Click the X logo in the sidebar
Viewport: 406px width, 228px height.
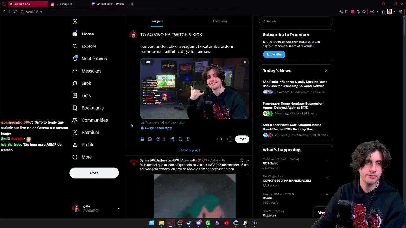pyautogui.click(x=75, y=22)
